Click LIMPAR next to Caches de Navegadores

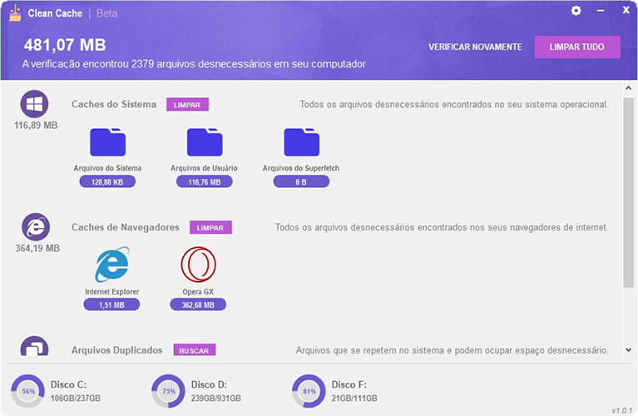pos(210,227)
